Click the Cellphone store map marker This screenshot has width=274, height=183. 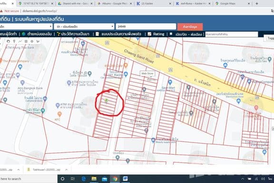click(x=45, y=99)
